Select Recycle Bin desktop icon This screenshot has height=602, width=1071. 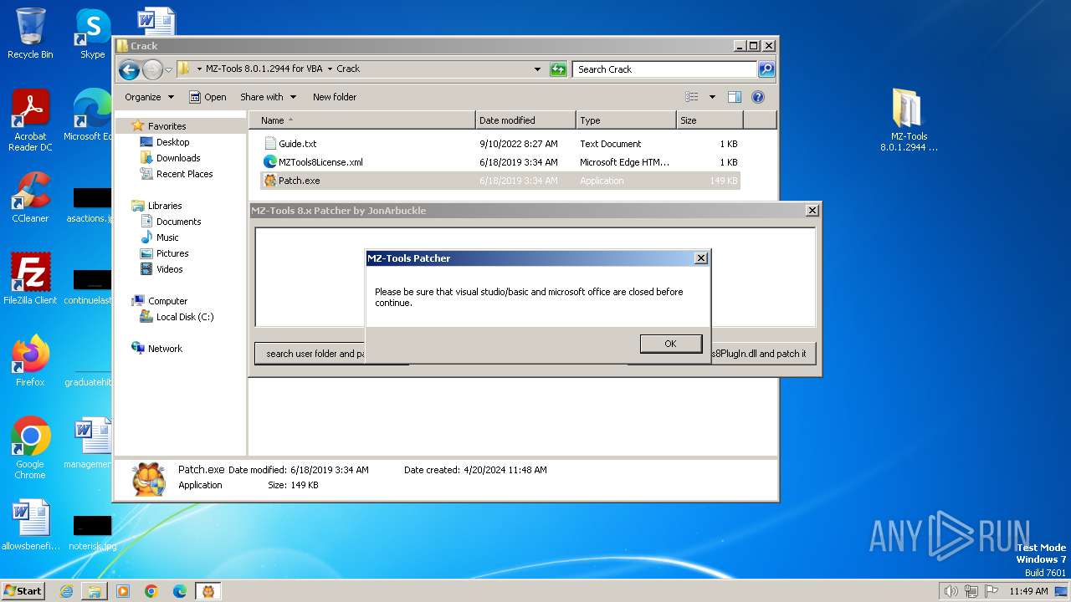(30, 33)
